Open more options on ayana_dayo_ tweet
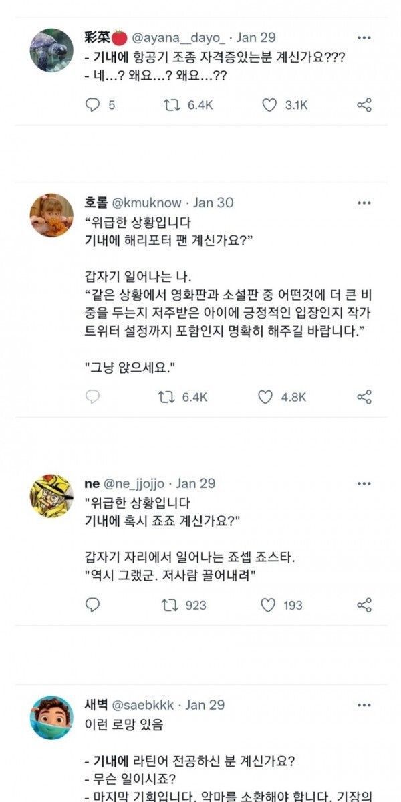Image resolution: width=401 pixels, height=802 pixels. pyautogui.click(x=364, y=37)
